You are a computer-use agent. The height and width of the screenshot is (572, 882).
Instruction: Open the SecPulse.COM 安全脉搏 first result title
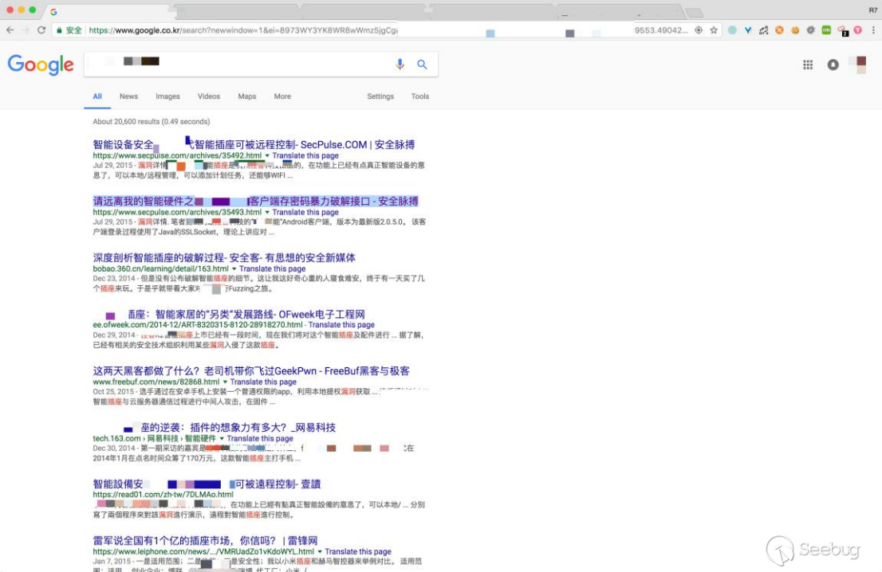click(254, 145)
